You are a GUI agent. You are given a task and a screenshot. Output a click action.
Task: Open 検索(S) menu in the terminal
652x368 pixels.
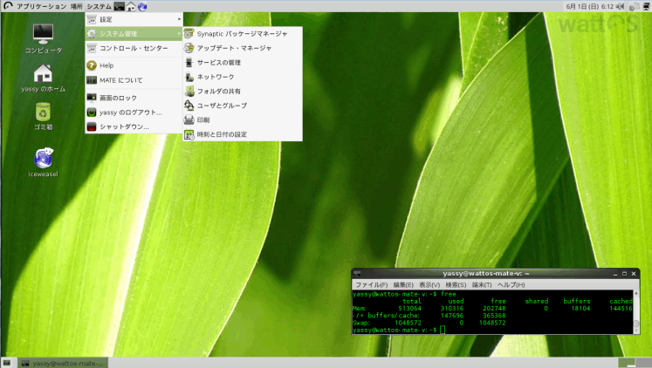coord(456,285)
